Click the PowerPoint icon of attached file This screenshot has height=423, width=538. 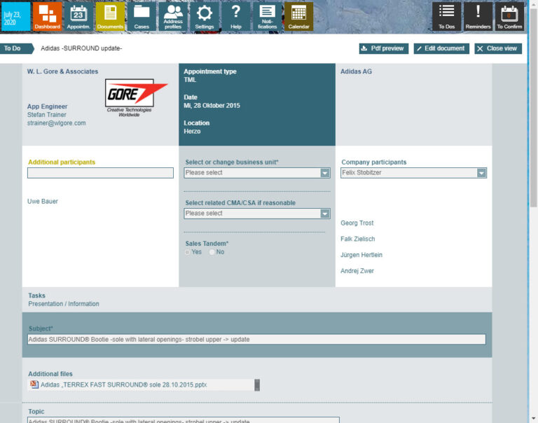click(34, 384)
